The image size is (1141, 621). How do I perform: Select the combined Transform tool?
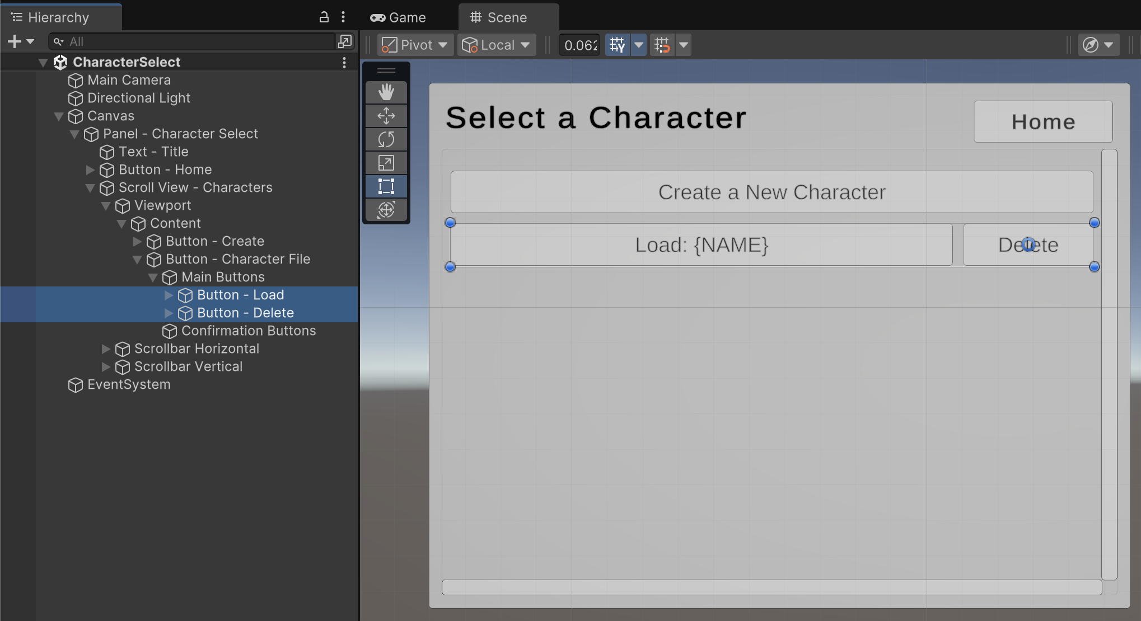click(386, 210)
